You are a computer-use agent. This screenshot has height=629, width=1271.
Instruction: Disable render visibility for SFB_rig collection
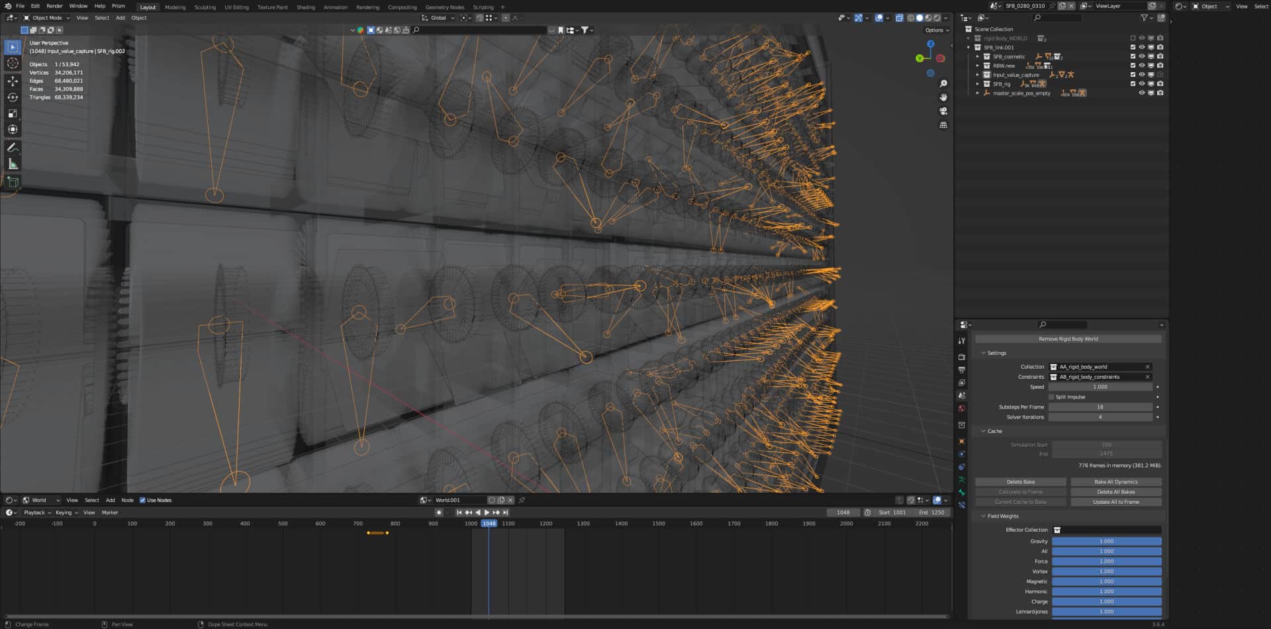click(1159, 84)
